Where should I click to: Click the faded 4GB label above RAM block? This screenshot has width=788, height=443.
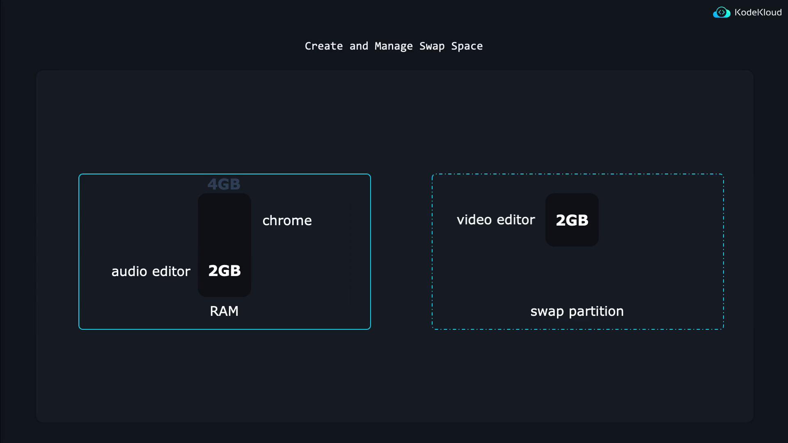pyautogui.click(x=224, y=184)
